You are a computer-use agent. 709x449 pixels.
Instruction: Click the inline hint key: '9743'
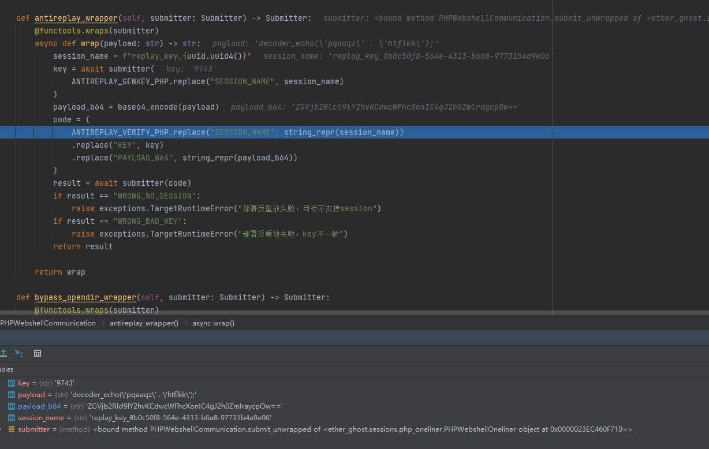click(x=192, y=69)
